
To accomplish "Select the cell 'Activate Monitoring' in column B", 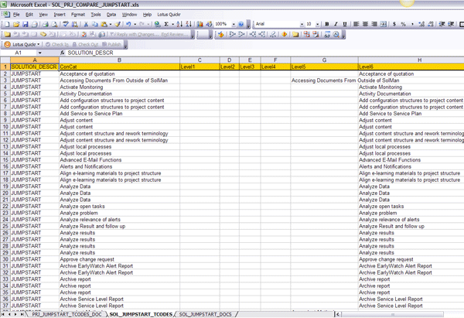I will pos(119,87).
